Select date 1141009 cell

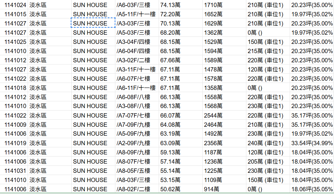pos(14,124)
